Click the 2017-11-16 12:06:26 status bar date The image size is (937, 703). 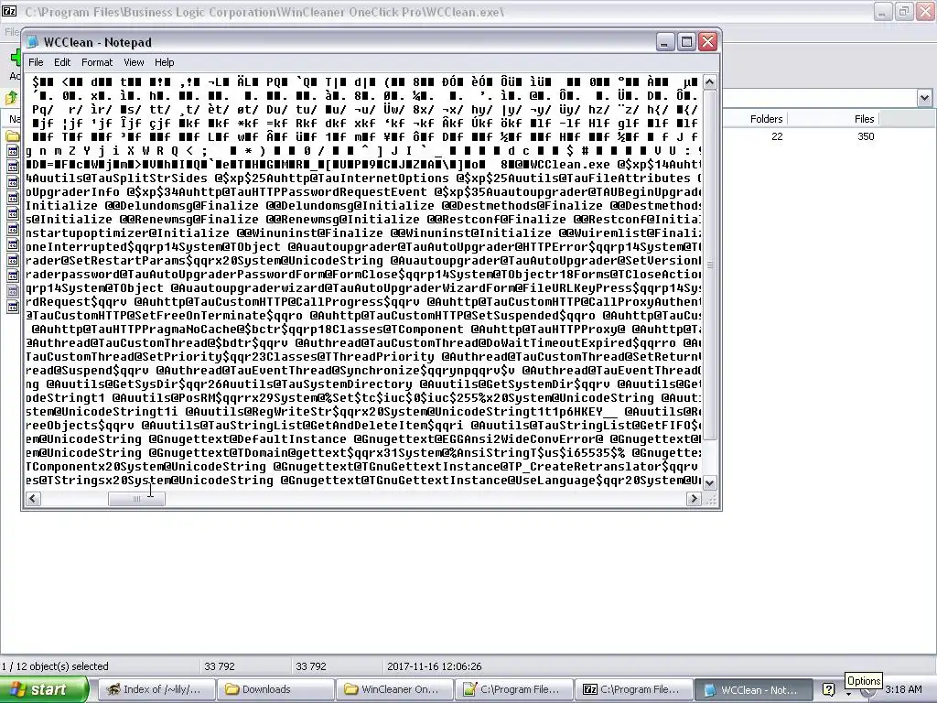(435, 666)
